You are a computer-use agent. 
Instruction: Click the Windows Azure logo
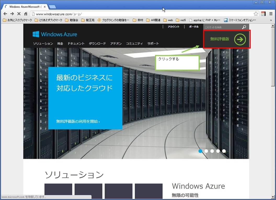[55, 34]
